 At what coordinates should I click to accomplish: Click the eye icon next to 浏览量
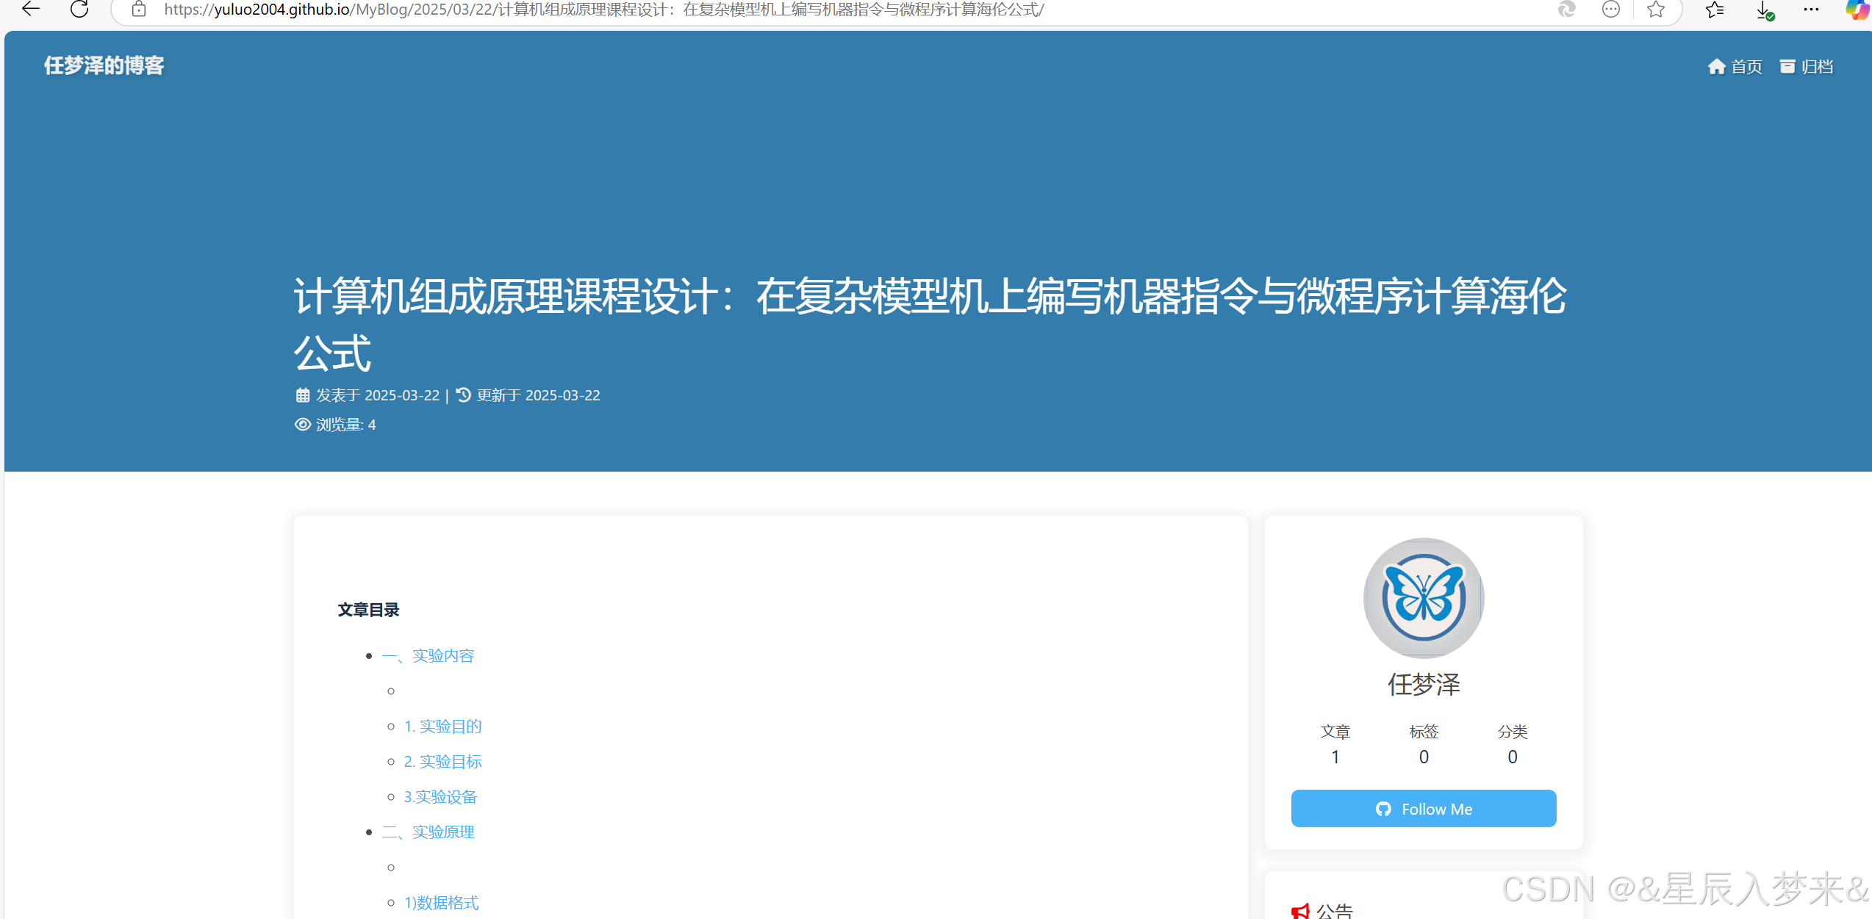tap(302, 425)
